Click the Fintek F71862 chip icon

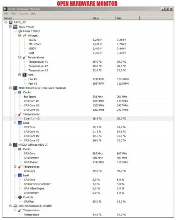pyautogui.click(x=20, y=31)
